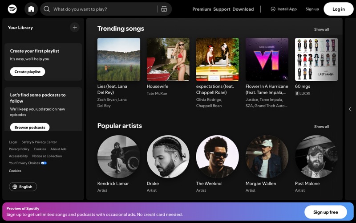Click Sign up in top bar

(x=312, y=9)
